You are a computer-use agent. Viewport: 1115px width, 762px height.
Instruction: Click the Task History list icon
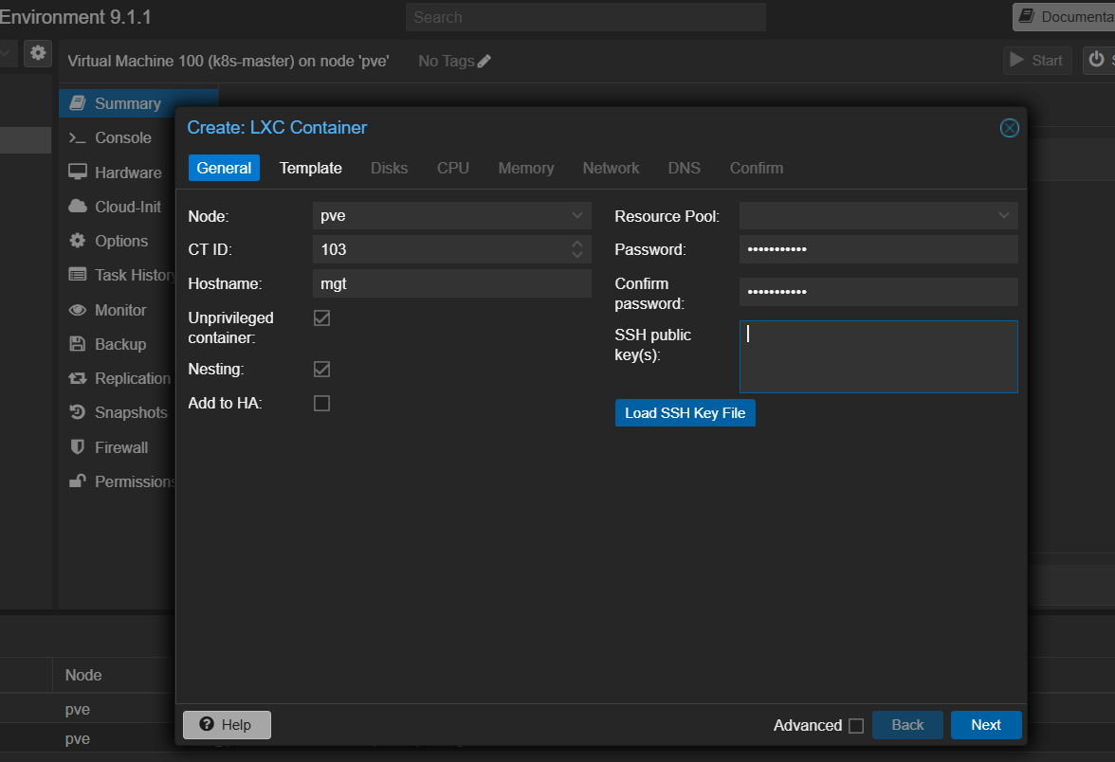tap(78, 275)
